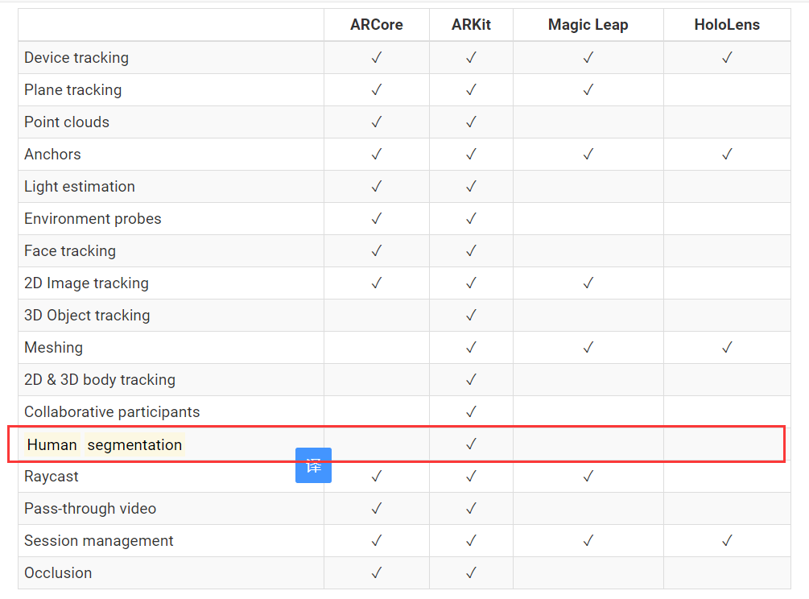Click the ARKit checkmark for Face tracking
809x599 pixels.
coord(471,250)
